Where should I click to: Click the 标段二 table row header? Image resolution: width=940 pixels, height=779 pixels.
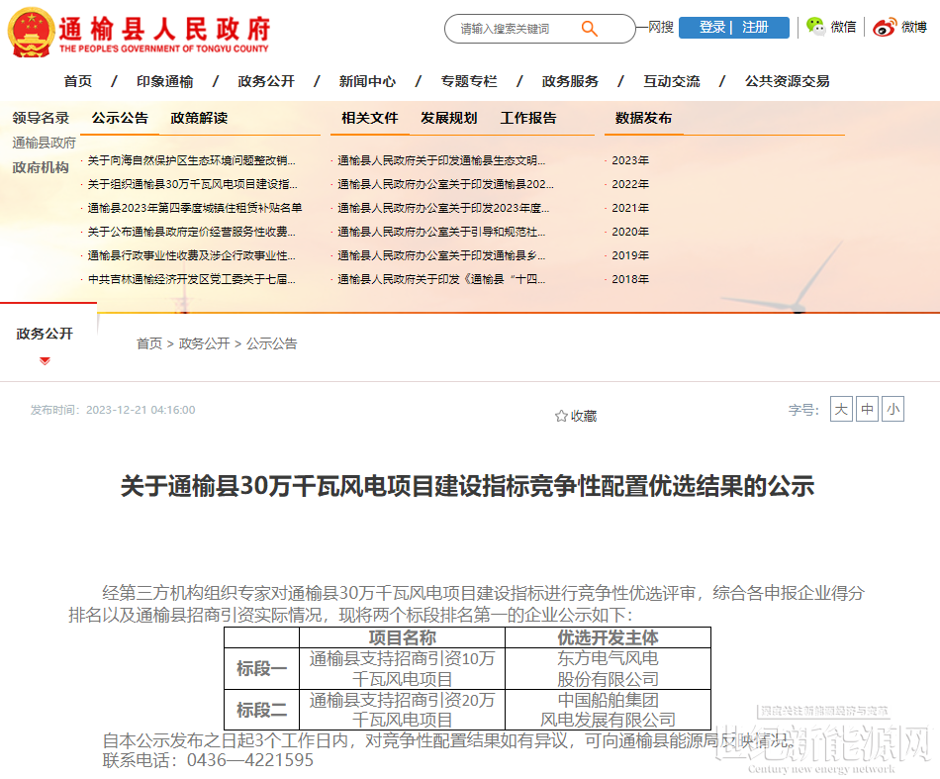click(x=261, y=710)
